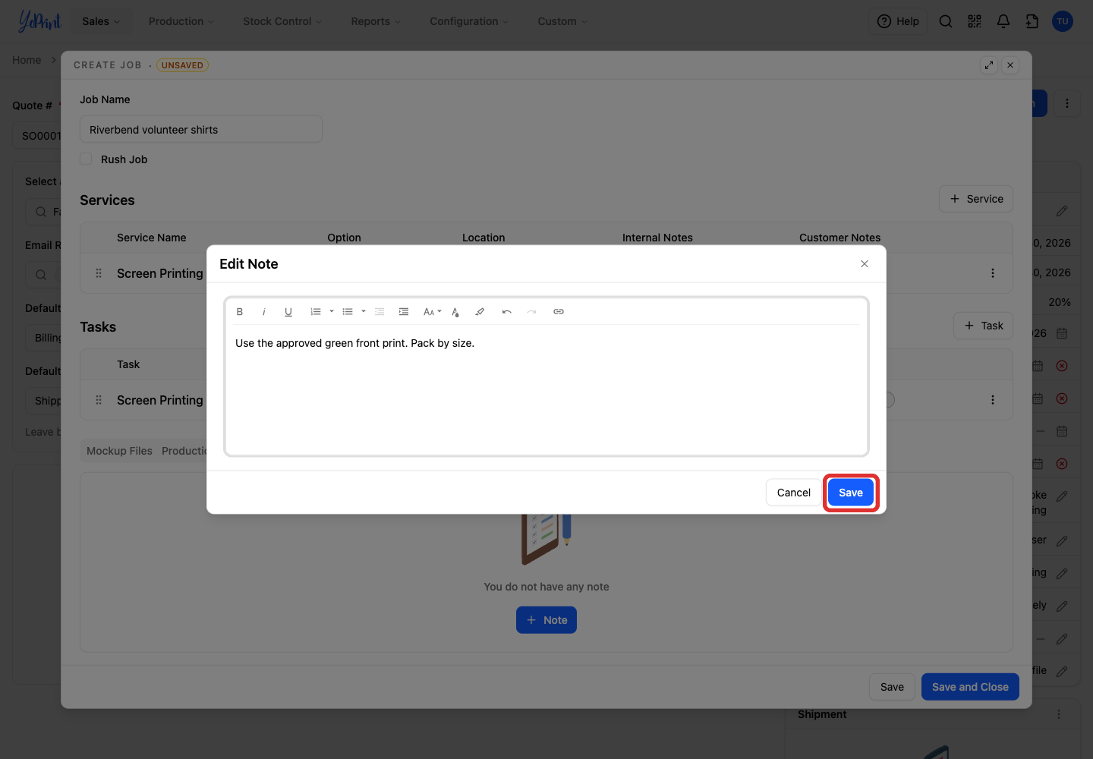Apply italic formatting in the note editor
This screenshot has width=1093, height=759.
pos(264,312)
